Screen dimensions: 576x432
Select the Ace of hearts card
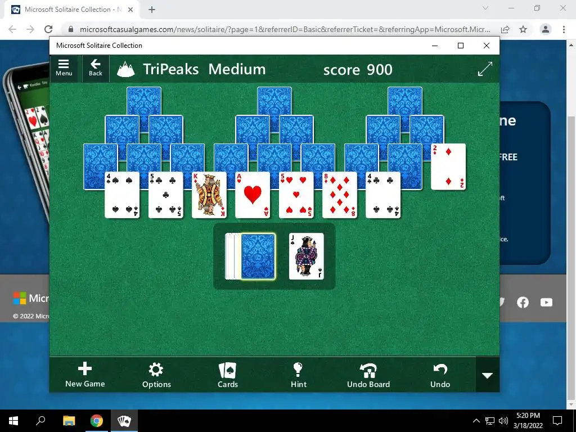point(253,195)
